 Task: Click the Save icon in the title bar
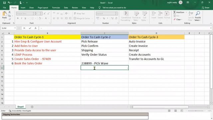coord(4,3)
